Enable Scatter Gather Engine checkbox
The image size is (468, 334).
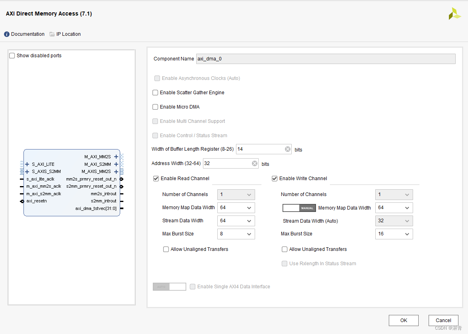tap(155, 93)
